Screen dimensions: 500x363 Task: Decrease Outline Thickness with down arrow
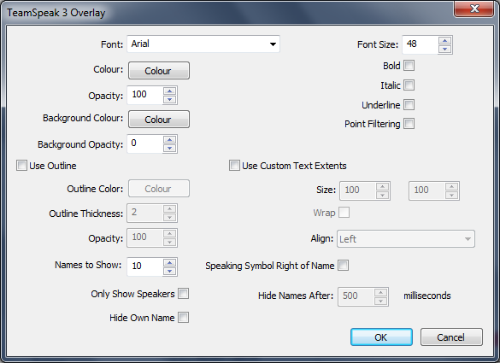[x=169, y=217]
